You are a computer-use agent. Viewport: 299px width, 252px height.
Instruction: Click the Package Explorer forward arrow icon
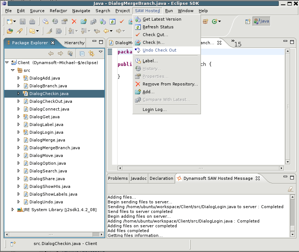click(x=60, y=54)
